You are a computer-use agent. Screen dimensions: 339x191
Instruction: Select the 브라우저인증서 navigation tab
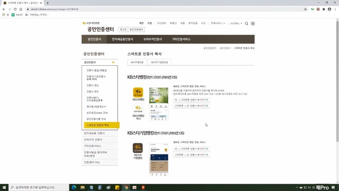point(153,39)
